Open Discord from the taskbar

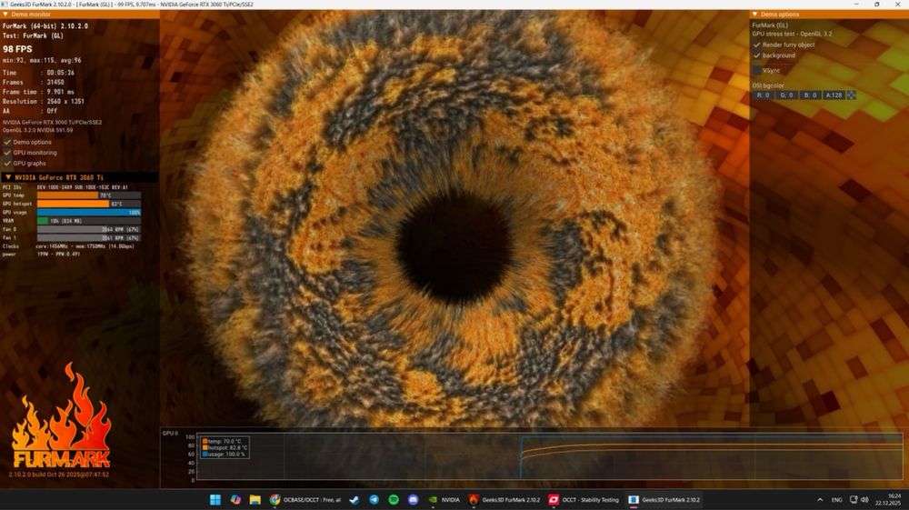(x=414, y=500)
